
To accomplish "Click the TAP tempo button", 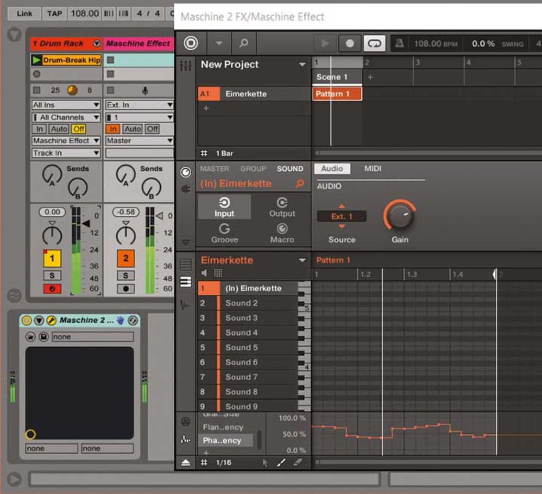I will click(x=55, y=13).
